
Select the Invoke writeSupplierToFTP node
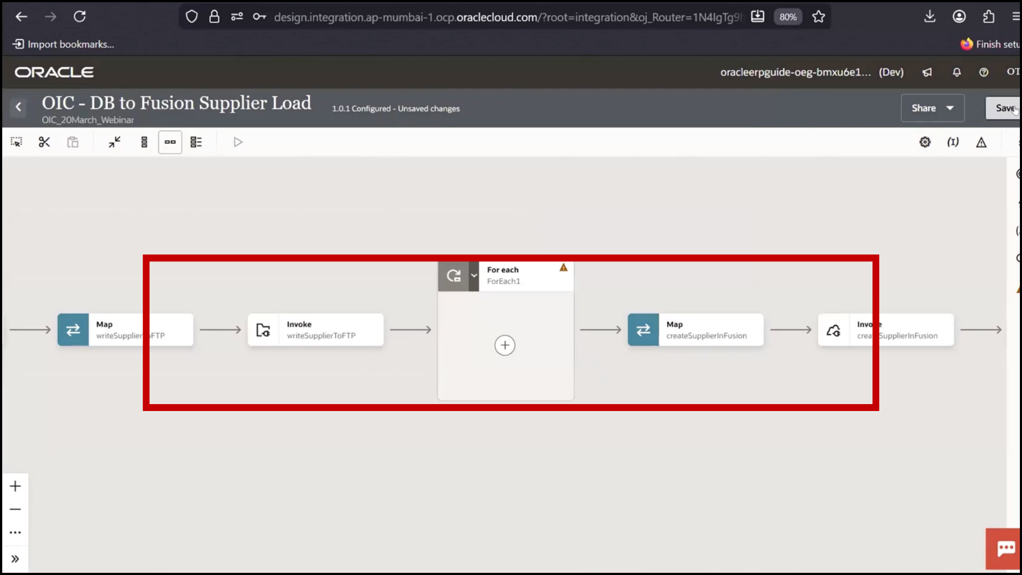tap(316, 330)
